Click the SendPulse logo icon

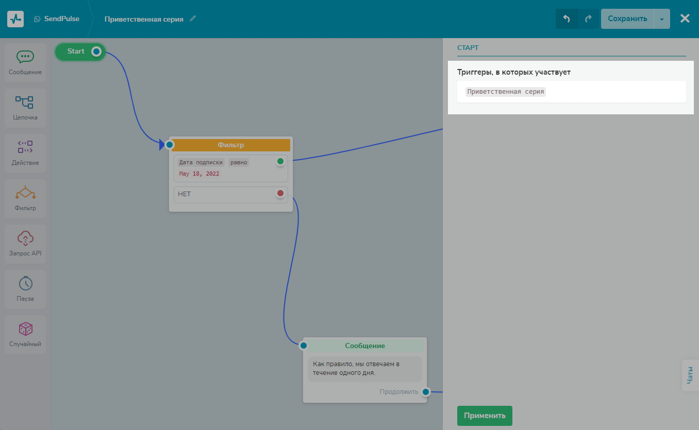15,19
